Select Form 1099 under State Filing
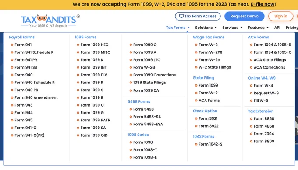 (208, 86)
